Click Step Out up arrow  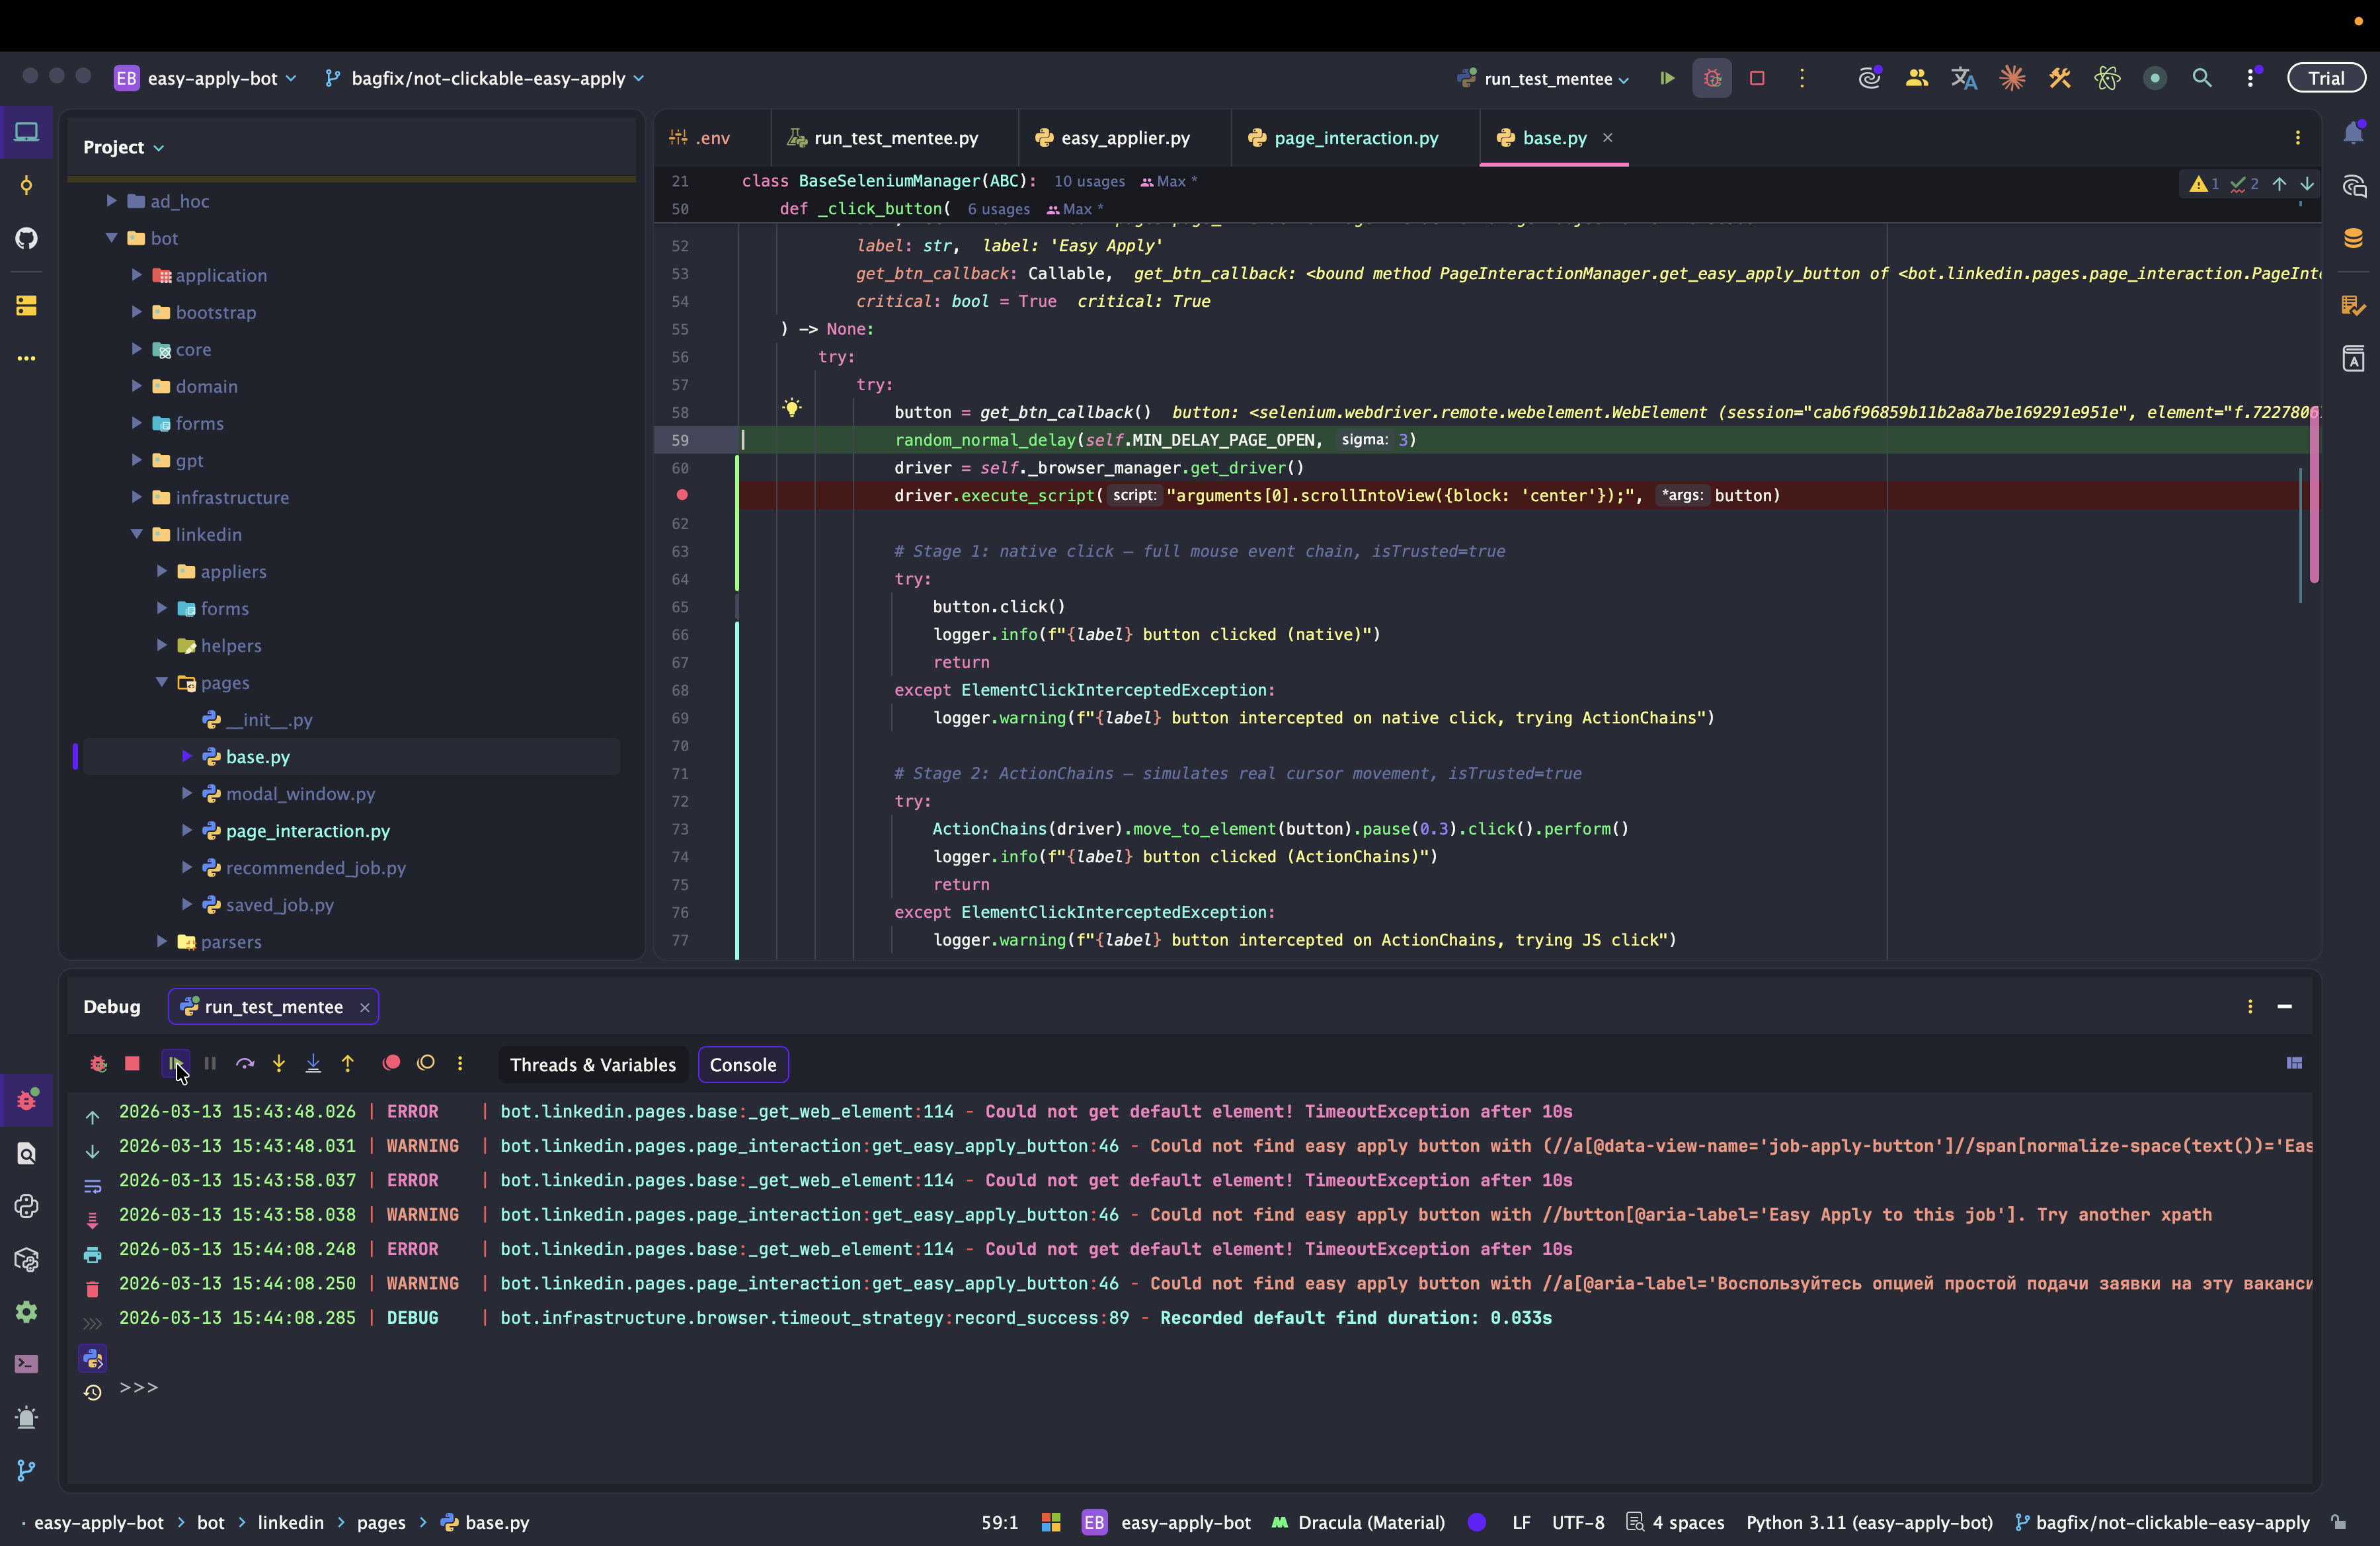(x=348, y=1064)
